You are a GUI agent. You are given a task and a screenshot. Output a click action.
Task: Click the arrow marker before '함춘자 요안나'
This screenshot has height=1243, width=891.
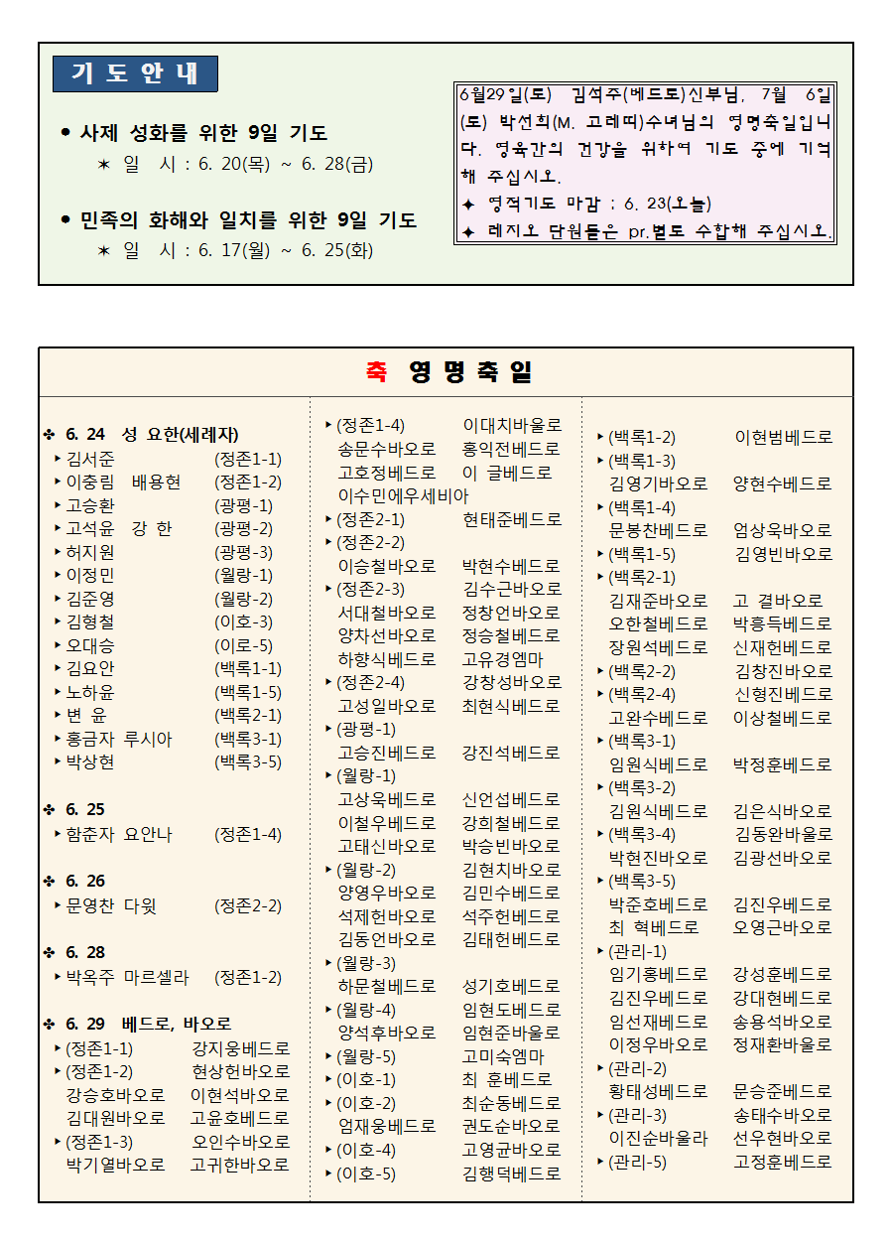tap(59, 835)
